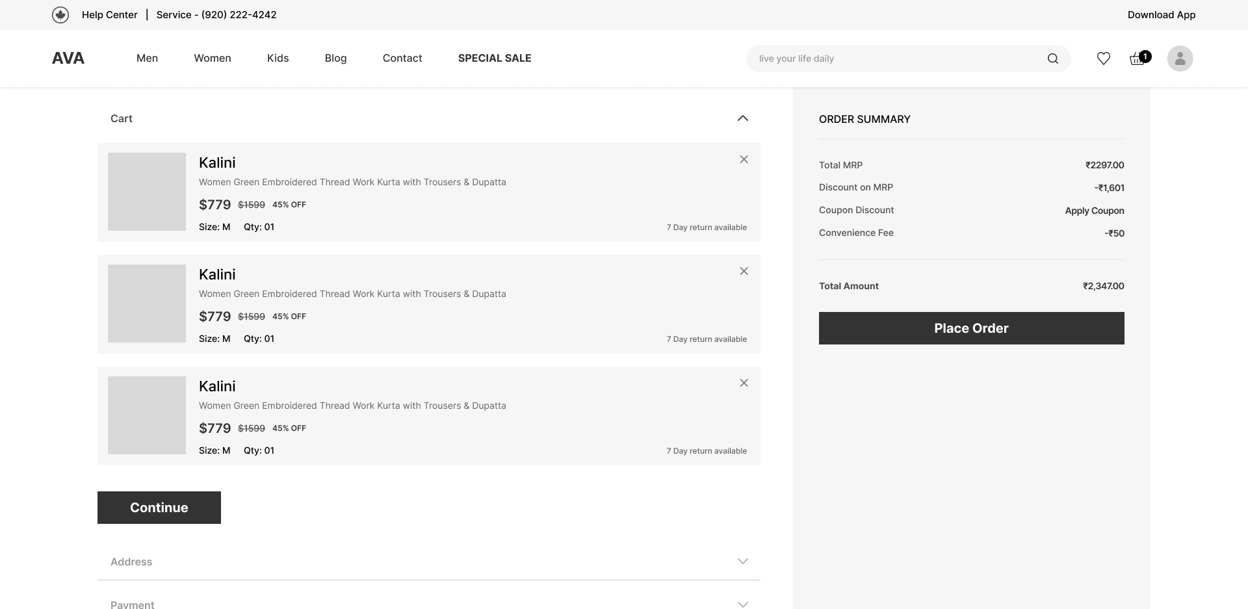Click the Place Order button
Viewport: 1248px width, 609px height.
coord(971,328)
